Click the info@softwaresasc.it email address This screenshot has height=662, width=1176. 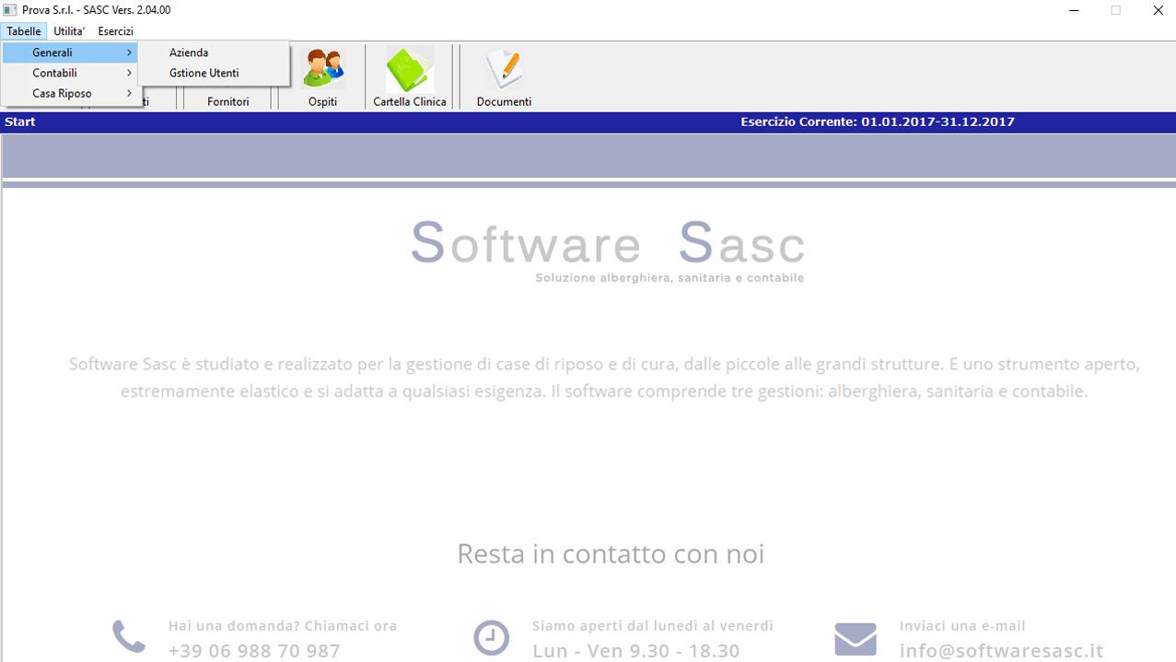pos(1001,650)
